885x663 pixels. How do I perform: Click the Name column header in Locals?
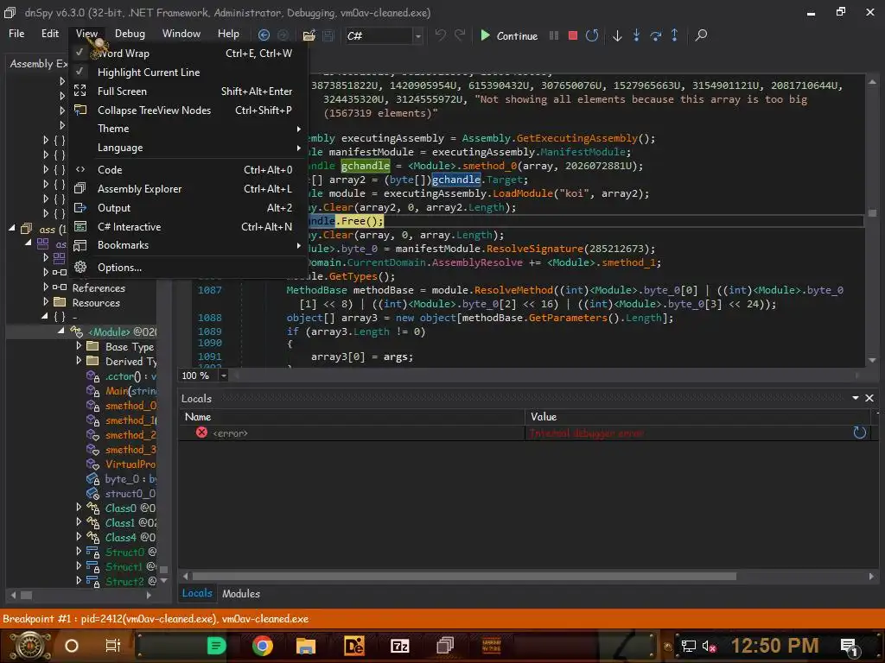[352, 417]
